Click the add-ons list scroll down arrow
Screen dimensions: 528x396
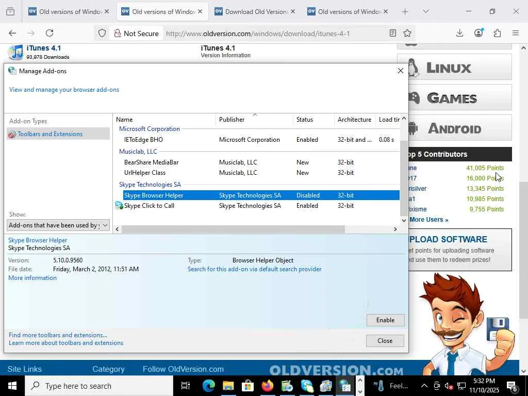click(404, 220)
